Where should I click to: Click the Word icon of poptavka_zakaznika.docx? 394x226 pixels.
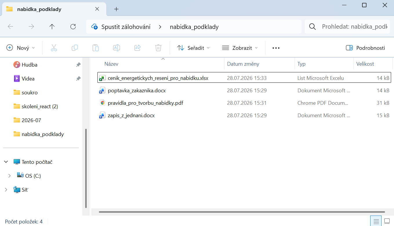click(102, 91)
